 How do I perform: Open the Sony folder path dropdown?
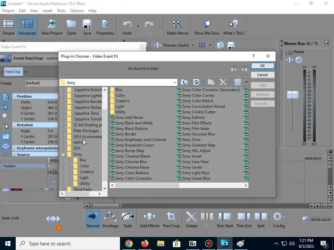pos(175,82)
